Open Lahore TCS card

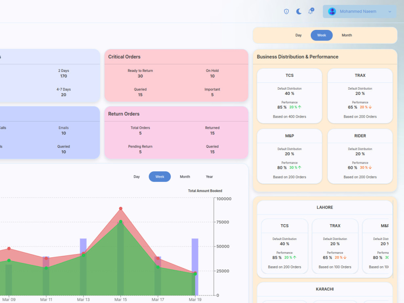[284, 246]
